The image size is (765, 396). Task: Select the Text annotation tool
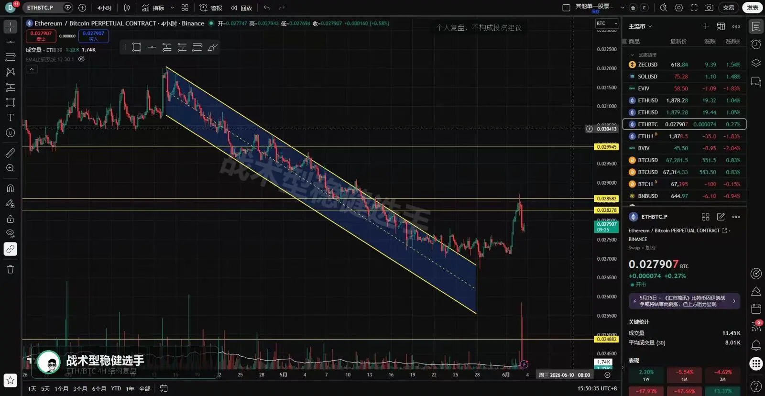(x=10, y=118)
